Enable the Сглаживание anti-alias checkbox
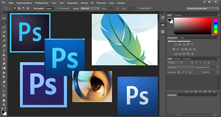This screenshot has height=117, width=221. pos(57,8)
